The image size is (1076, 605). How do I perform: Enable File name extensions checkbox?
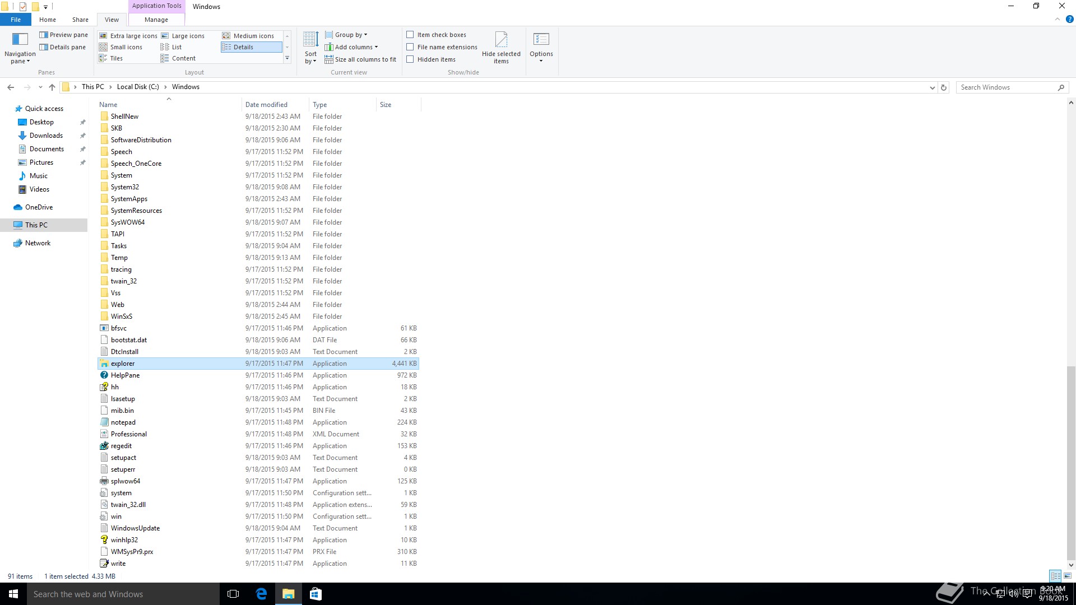coord(410,47)
